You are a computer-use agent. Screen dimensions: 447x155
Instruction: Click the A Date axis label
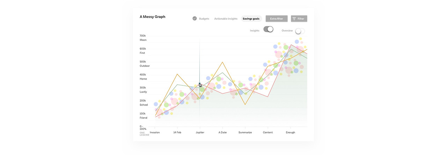(x=222, y=133)
